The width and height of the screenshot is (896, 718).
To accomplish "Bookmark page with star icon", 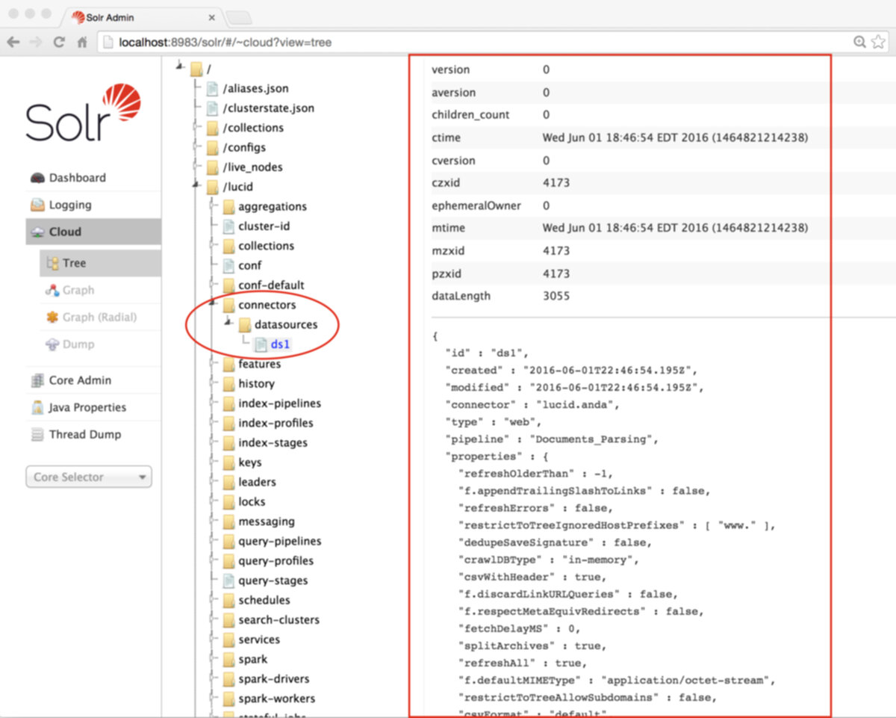I will tap(878, 43).
